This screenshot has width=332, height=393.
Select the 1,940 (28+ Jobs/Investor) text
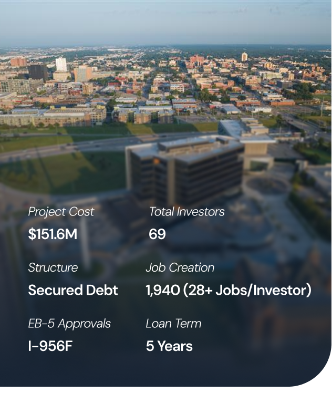(x=229, y=290)
